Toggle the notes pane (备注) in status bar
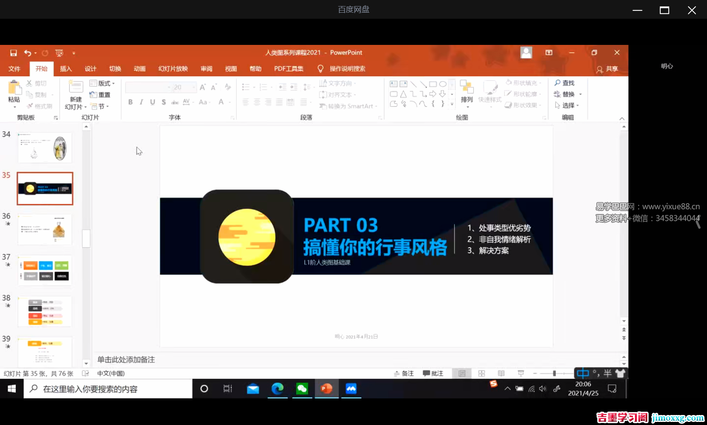Screen dimensions: 707x425 click(x=404, y=374)
